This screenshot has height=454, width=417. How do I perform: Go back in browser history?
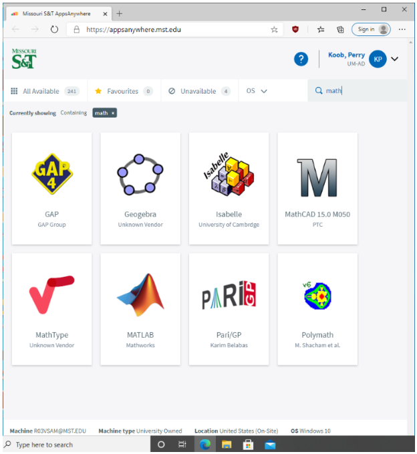pyautogui.click(x=15, y=29)
